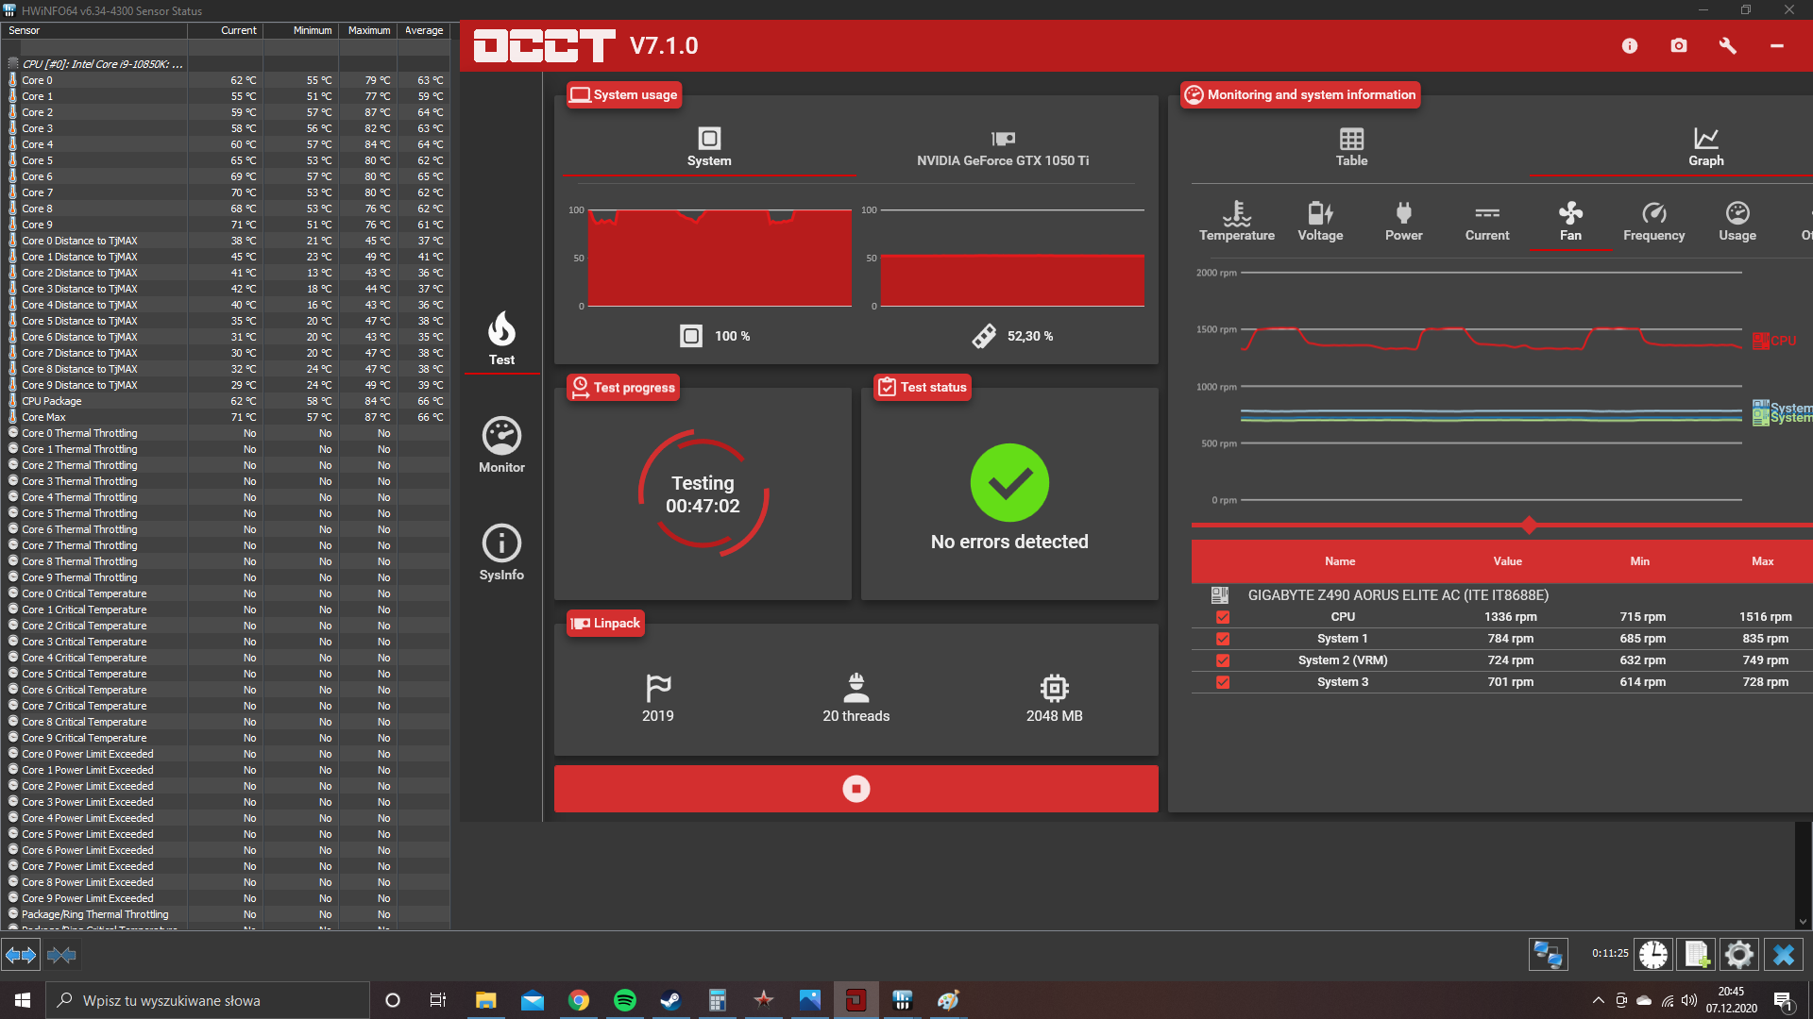Reset HWiNFO elapsed time clock icon
This screenshot has width=1813, height=1019.
pos(1653,955)
